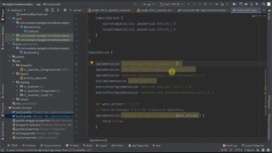Expand the ic_launcher_round mipmap item
Screen dimensions: 272x153
coord(17,95)
